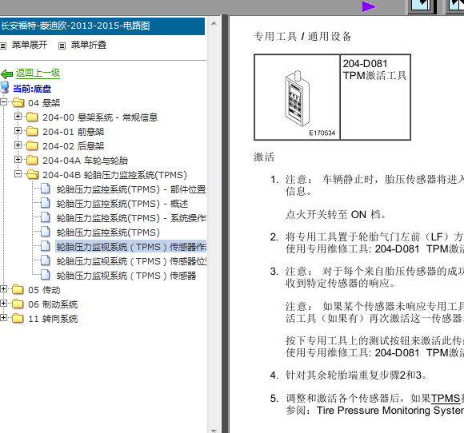The image size is (464, 433).
Task: Click the 菜单折叠 list icon
Action: [62, 46]
